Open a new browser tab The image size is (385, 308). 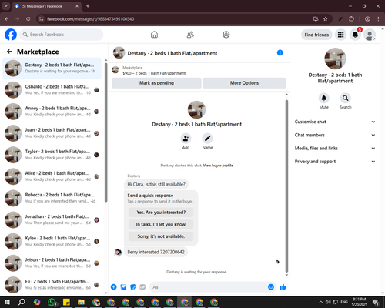[88, 6]
